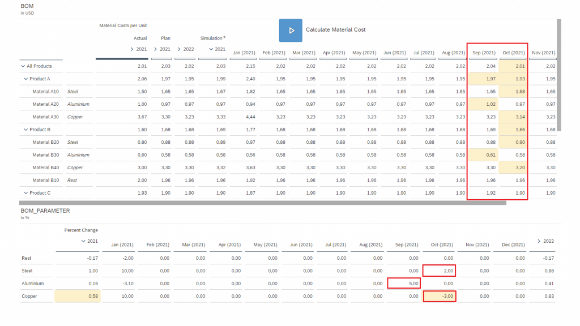Select the Material A10 row header
580x326 pixels.
pyautogui.click(x=45, y=92)
